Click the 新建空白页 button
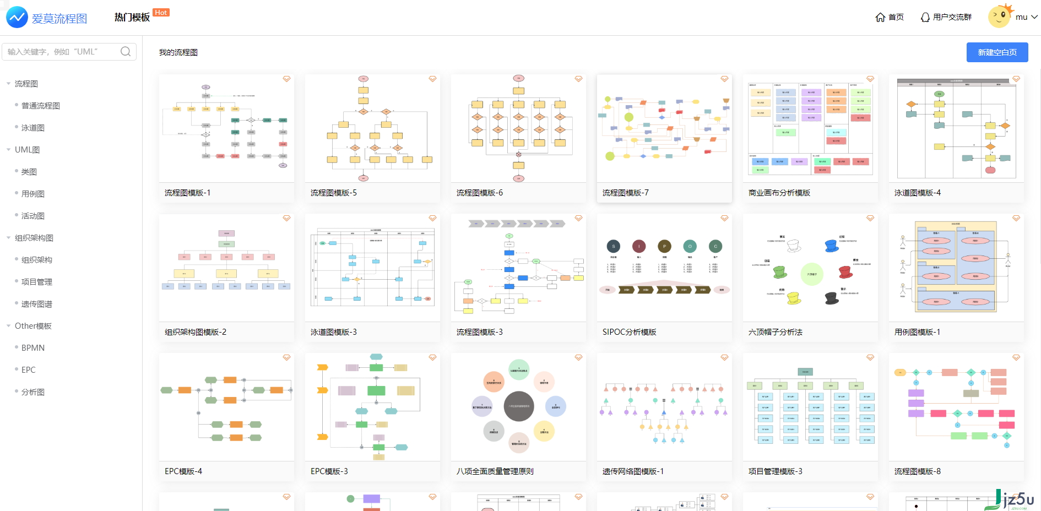 point(997,52)
